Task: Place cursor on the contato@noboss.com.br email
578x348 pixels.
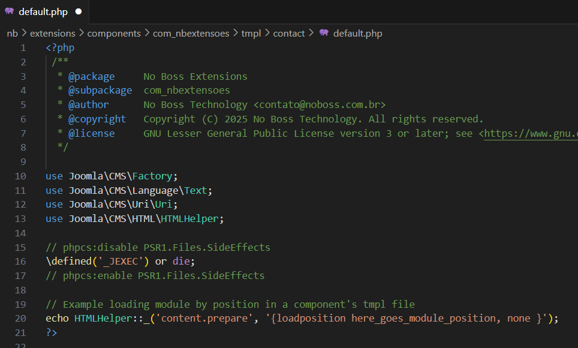Action: [320, 105]
